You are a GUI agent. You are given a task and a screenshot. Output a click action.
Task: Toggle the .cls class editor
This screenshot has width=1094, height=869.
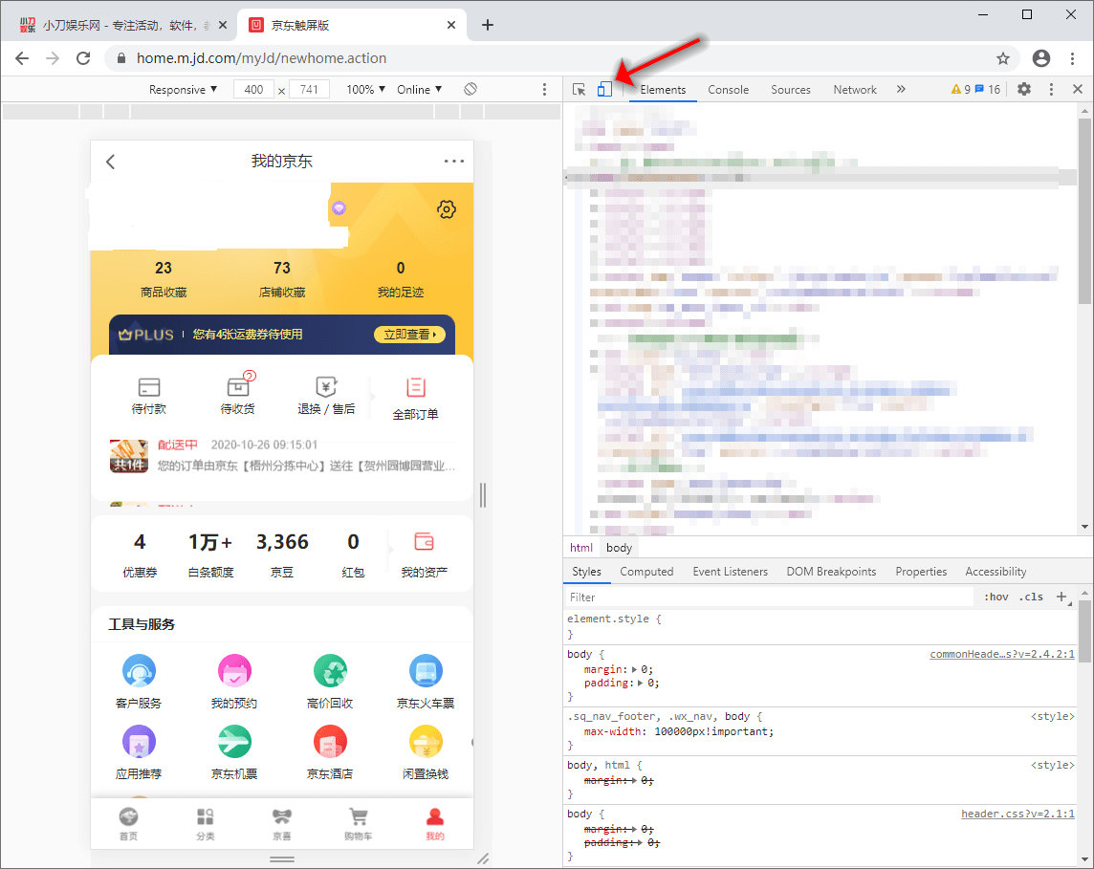tap(1031, 597)
